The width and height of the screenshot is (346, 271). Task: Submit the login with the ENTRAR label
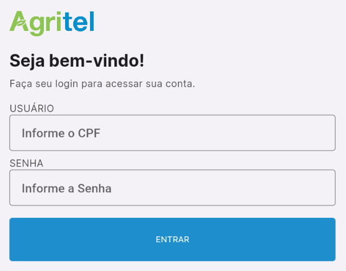pyautogui.click(x=172, y=240)
